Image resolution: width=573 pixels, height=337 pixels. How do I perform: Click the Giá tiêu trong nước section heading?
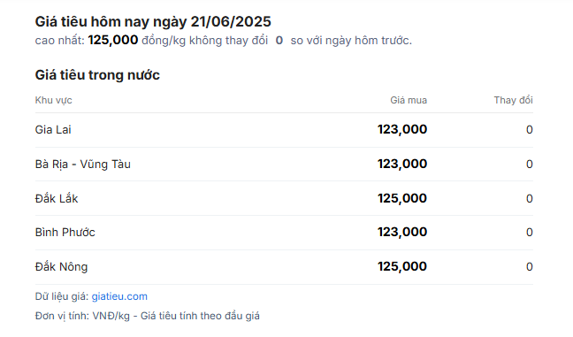point(97,75)
